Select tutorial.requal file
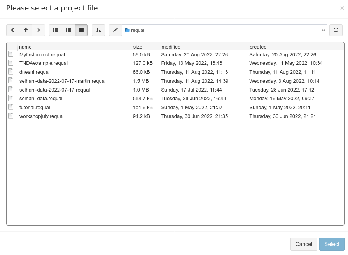This screenshot has width=348, height=255. pyautogui.click(x=35, y=107)
